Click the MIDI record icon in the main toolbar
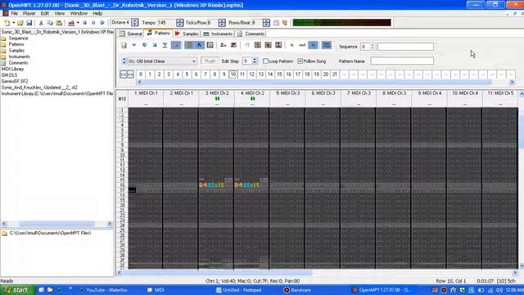524x295 pixels. click(x=71, y=23)
